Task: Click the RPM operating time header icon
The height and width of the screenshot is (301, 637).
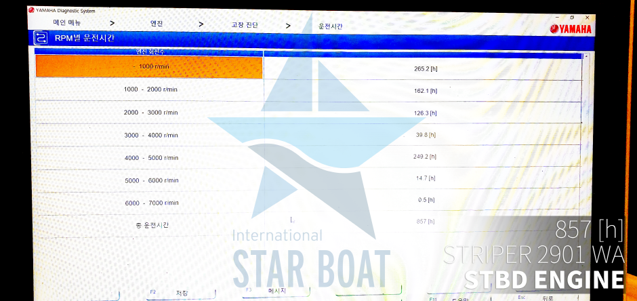Action: pos(41,37)
